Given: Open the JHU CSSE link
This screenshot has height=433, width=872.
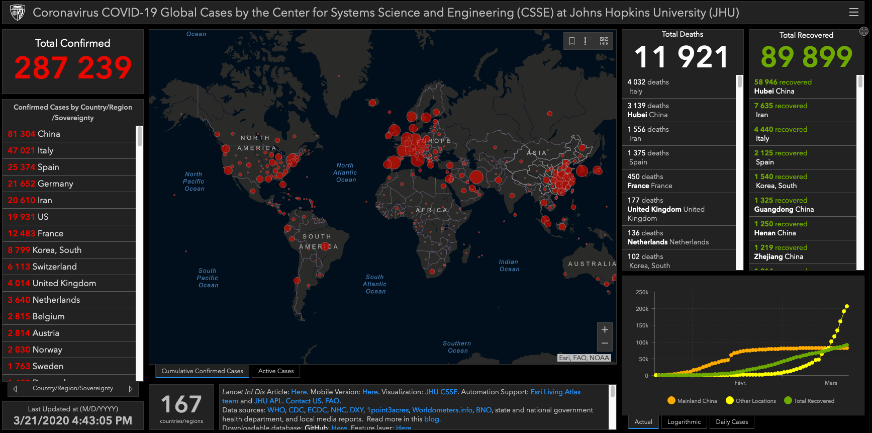Looking at the screenshot, I should [441, 392].
